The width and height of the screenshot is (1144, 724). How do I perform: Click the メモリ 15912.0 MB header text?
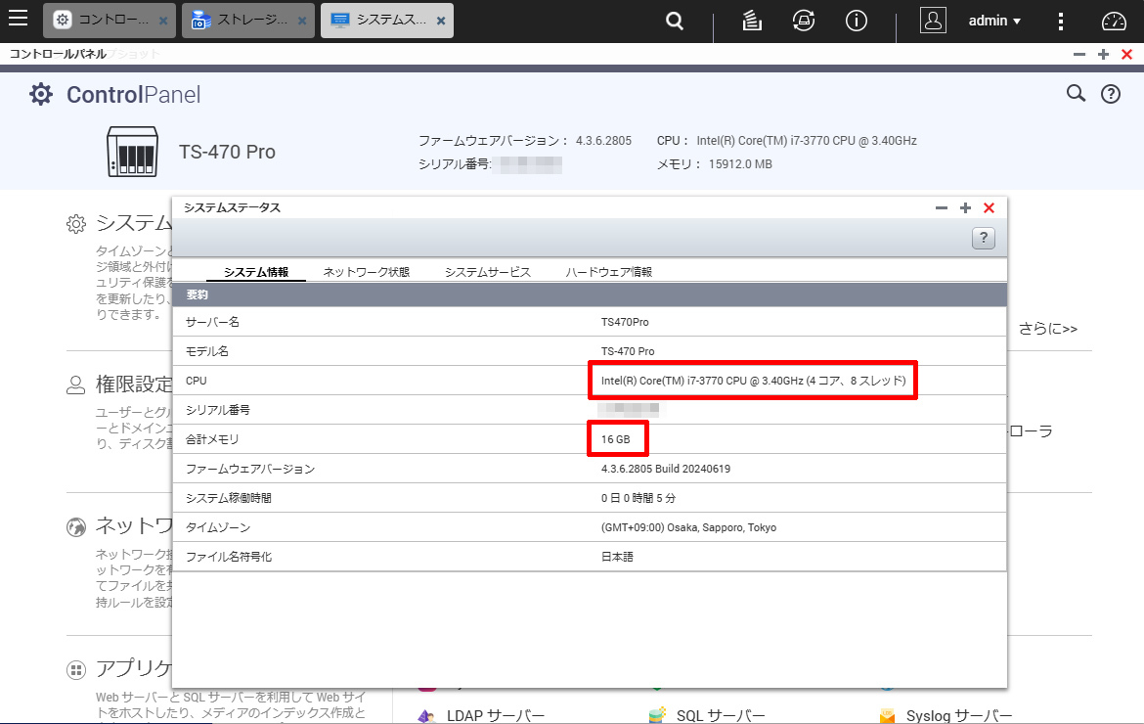pyautogui.click(x=715, y=164)
